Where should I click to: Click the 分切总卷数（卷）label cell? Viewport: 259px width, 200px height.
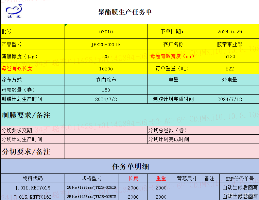(x=173, y=130)
